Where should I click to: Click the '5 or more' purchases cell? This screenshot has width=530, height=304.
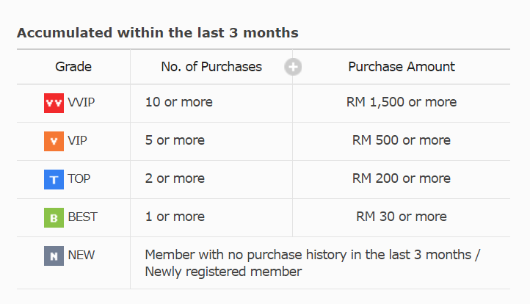tap(175, 140)
